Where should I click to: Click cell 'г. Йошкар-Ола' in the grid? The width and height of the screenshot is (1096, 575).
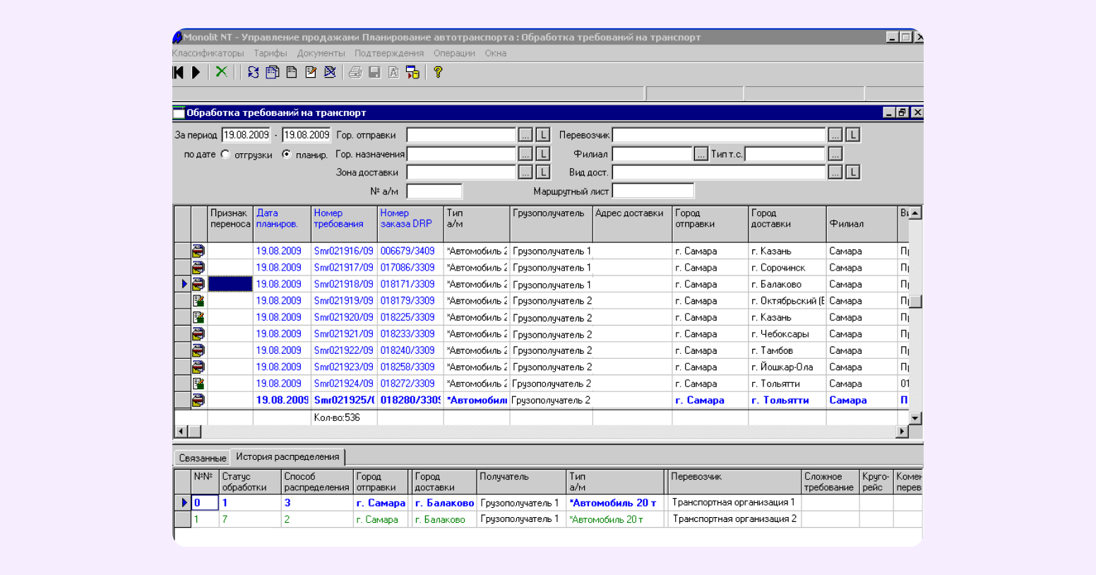787,367
